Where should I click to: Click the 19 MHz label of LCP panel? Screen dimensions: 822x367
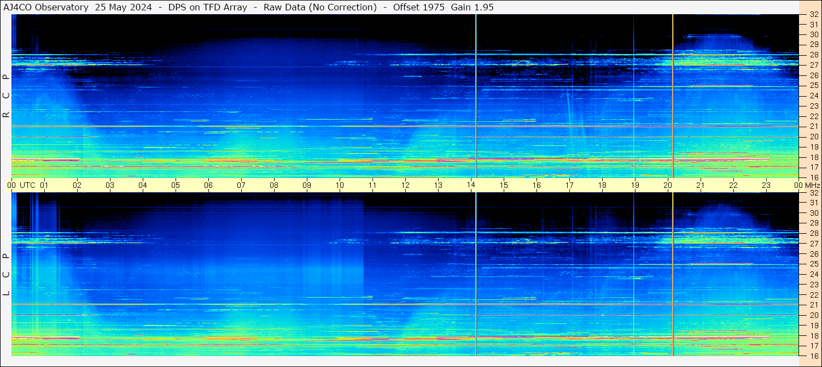point(814,325)
